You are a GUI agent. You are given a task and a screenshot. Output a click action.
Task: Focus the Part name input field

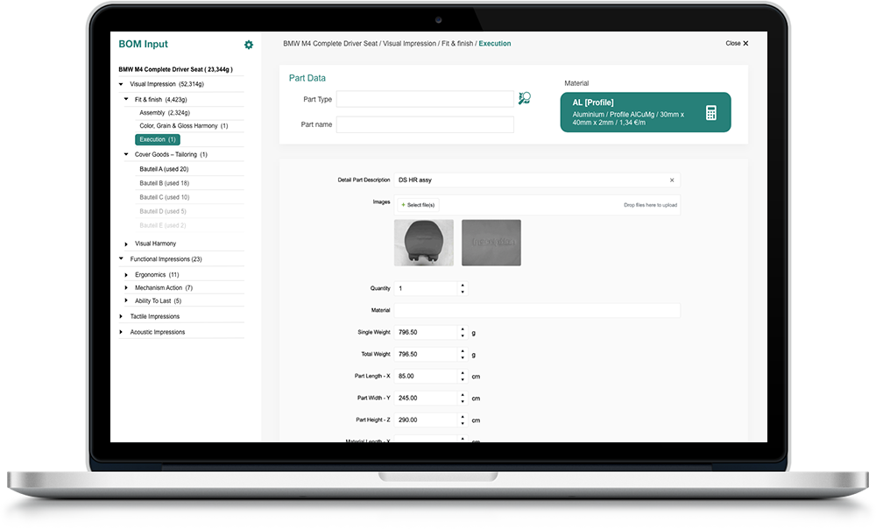425,124
